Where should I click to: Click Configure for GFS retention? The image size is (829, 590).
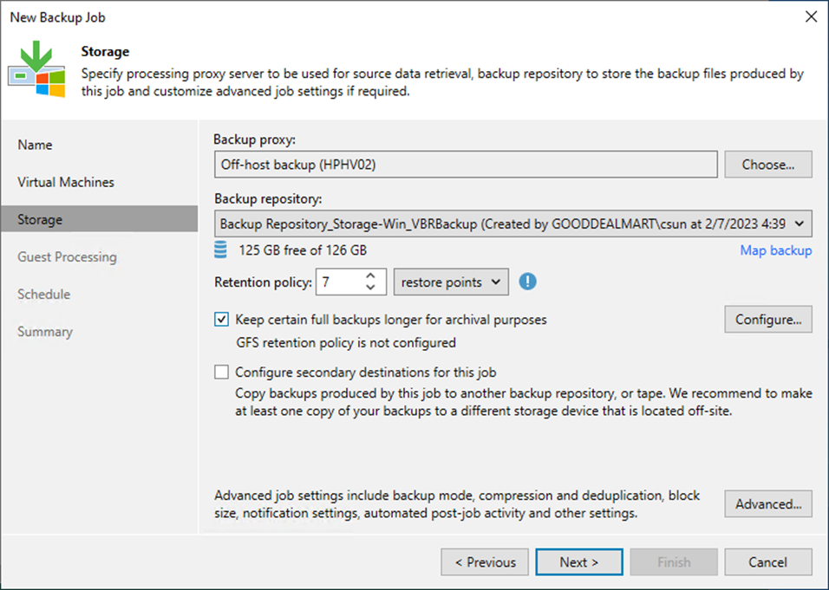click(x=768, y=320)
